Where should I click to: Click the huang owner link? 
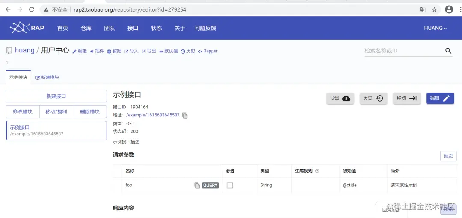[25, 50]
